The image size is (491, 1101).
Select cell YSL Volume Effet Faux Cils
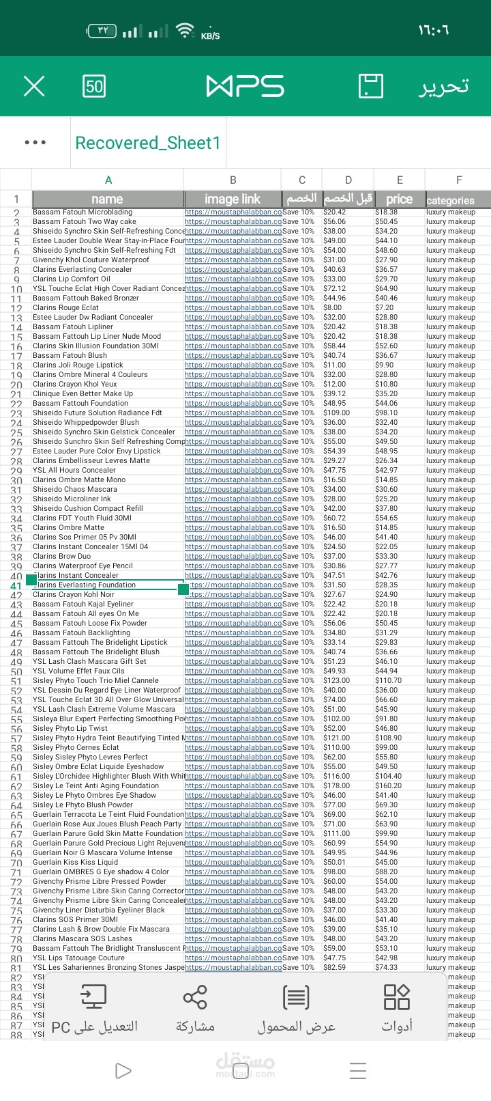coord(108,671)
